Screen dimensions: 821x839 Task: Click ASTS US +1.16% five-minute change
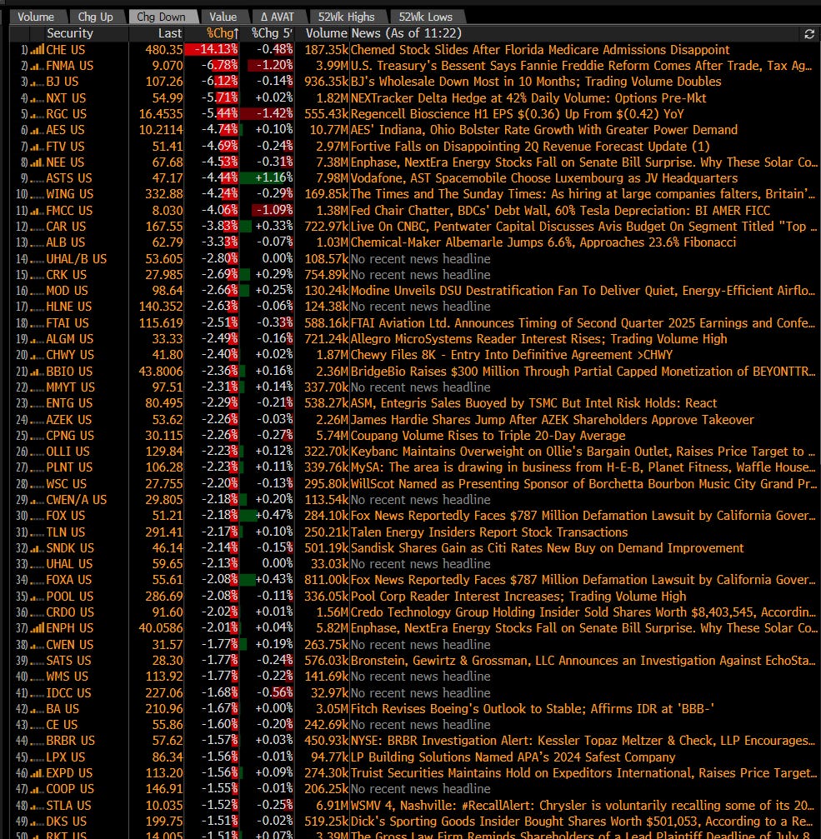(267, 178)
